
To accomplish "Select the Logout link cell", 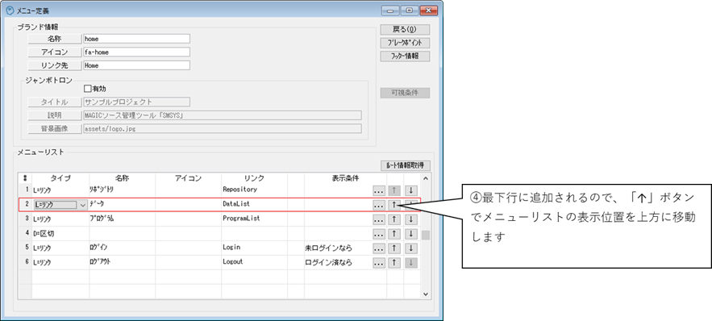I will (x=254, y=262).
